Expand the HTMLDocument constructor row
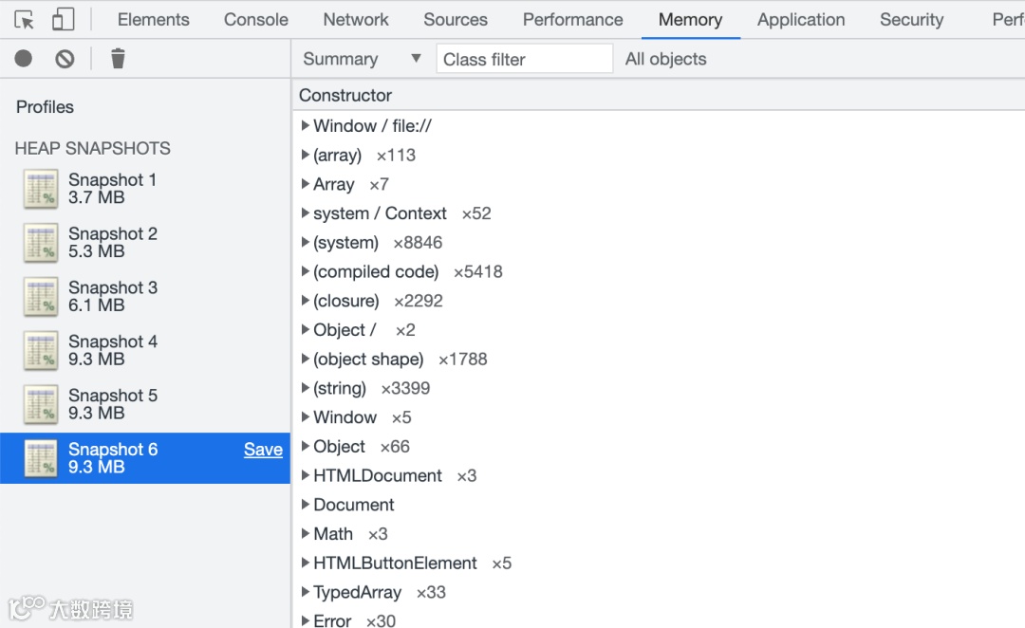The width and height of the screenshot is (1025, 628). click(x=306, y=475)
